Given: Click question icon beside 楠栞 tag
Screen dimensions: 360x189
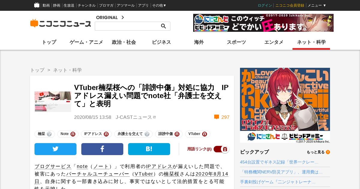Looking at the screenshot, I should tap(49, 134).
